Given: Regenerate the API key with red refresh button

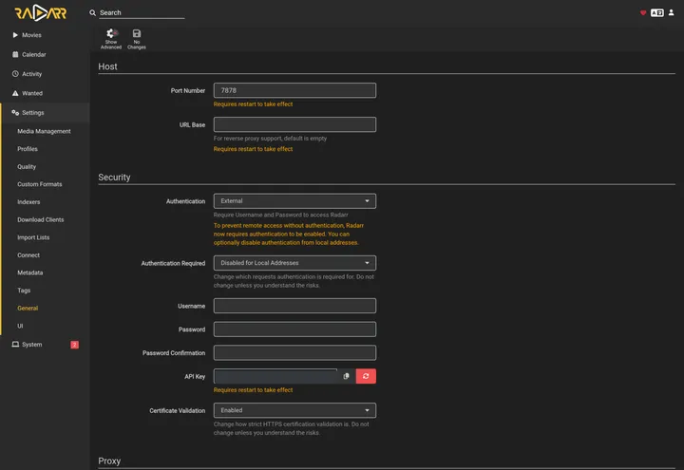Looking at the screenshot, I should pyautogui.click(x=366, y=376).
